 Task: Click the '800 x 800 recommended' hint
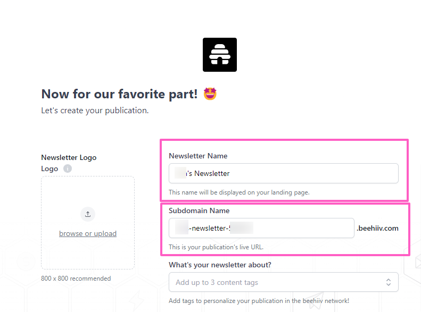click(76, 279)
